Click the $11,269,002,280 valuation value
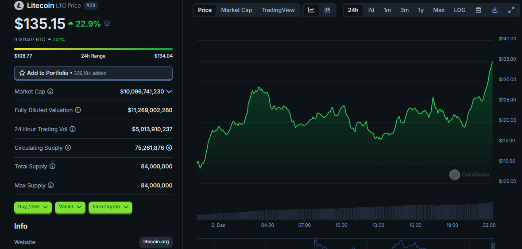 (150, 110)
